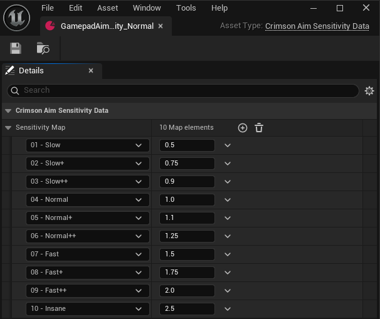
Task: Maximize the asset editor window
Action: pyautogui.click(x=340, y=8)
